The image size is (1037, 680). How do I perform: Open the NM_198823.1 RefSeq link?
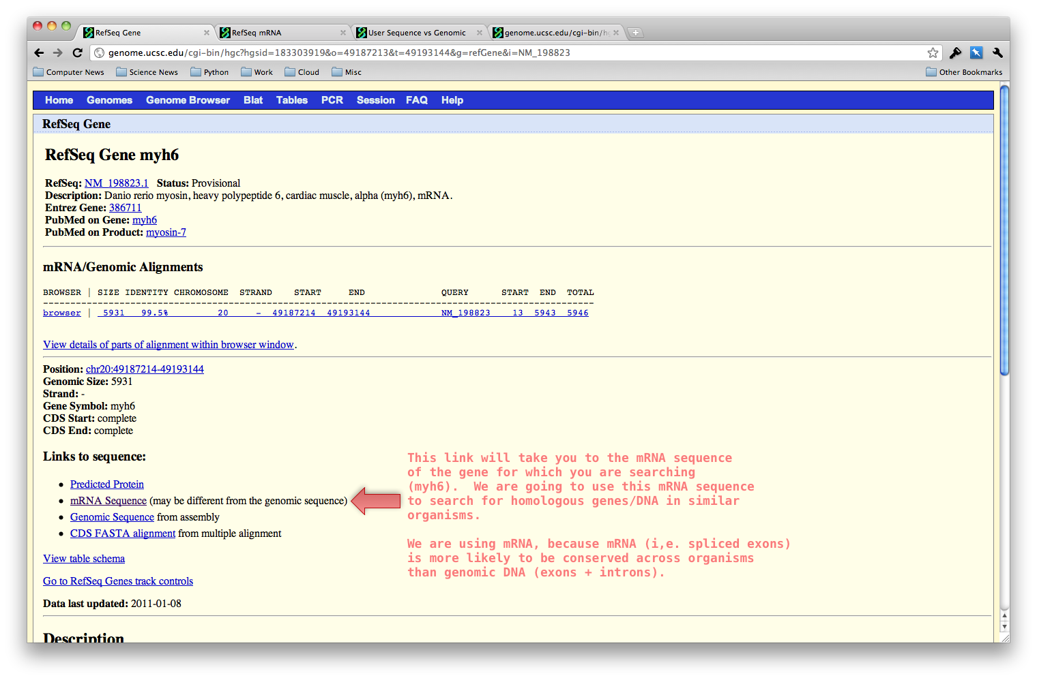[116, 183]
